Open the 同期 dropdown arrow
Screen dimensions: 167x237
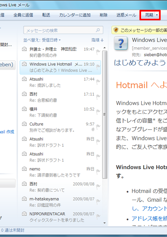[157, 15]
